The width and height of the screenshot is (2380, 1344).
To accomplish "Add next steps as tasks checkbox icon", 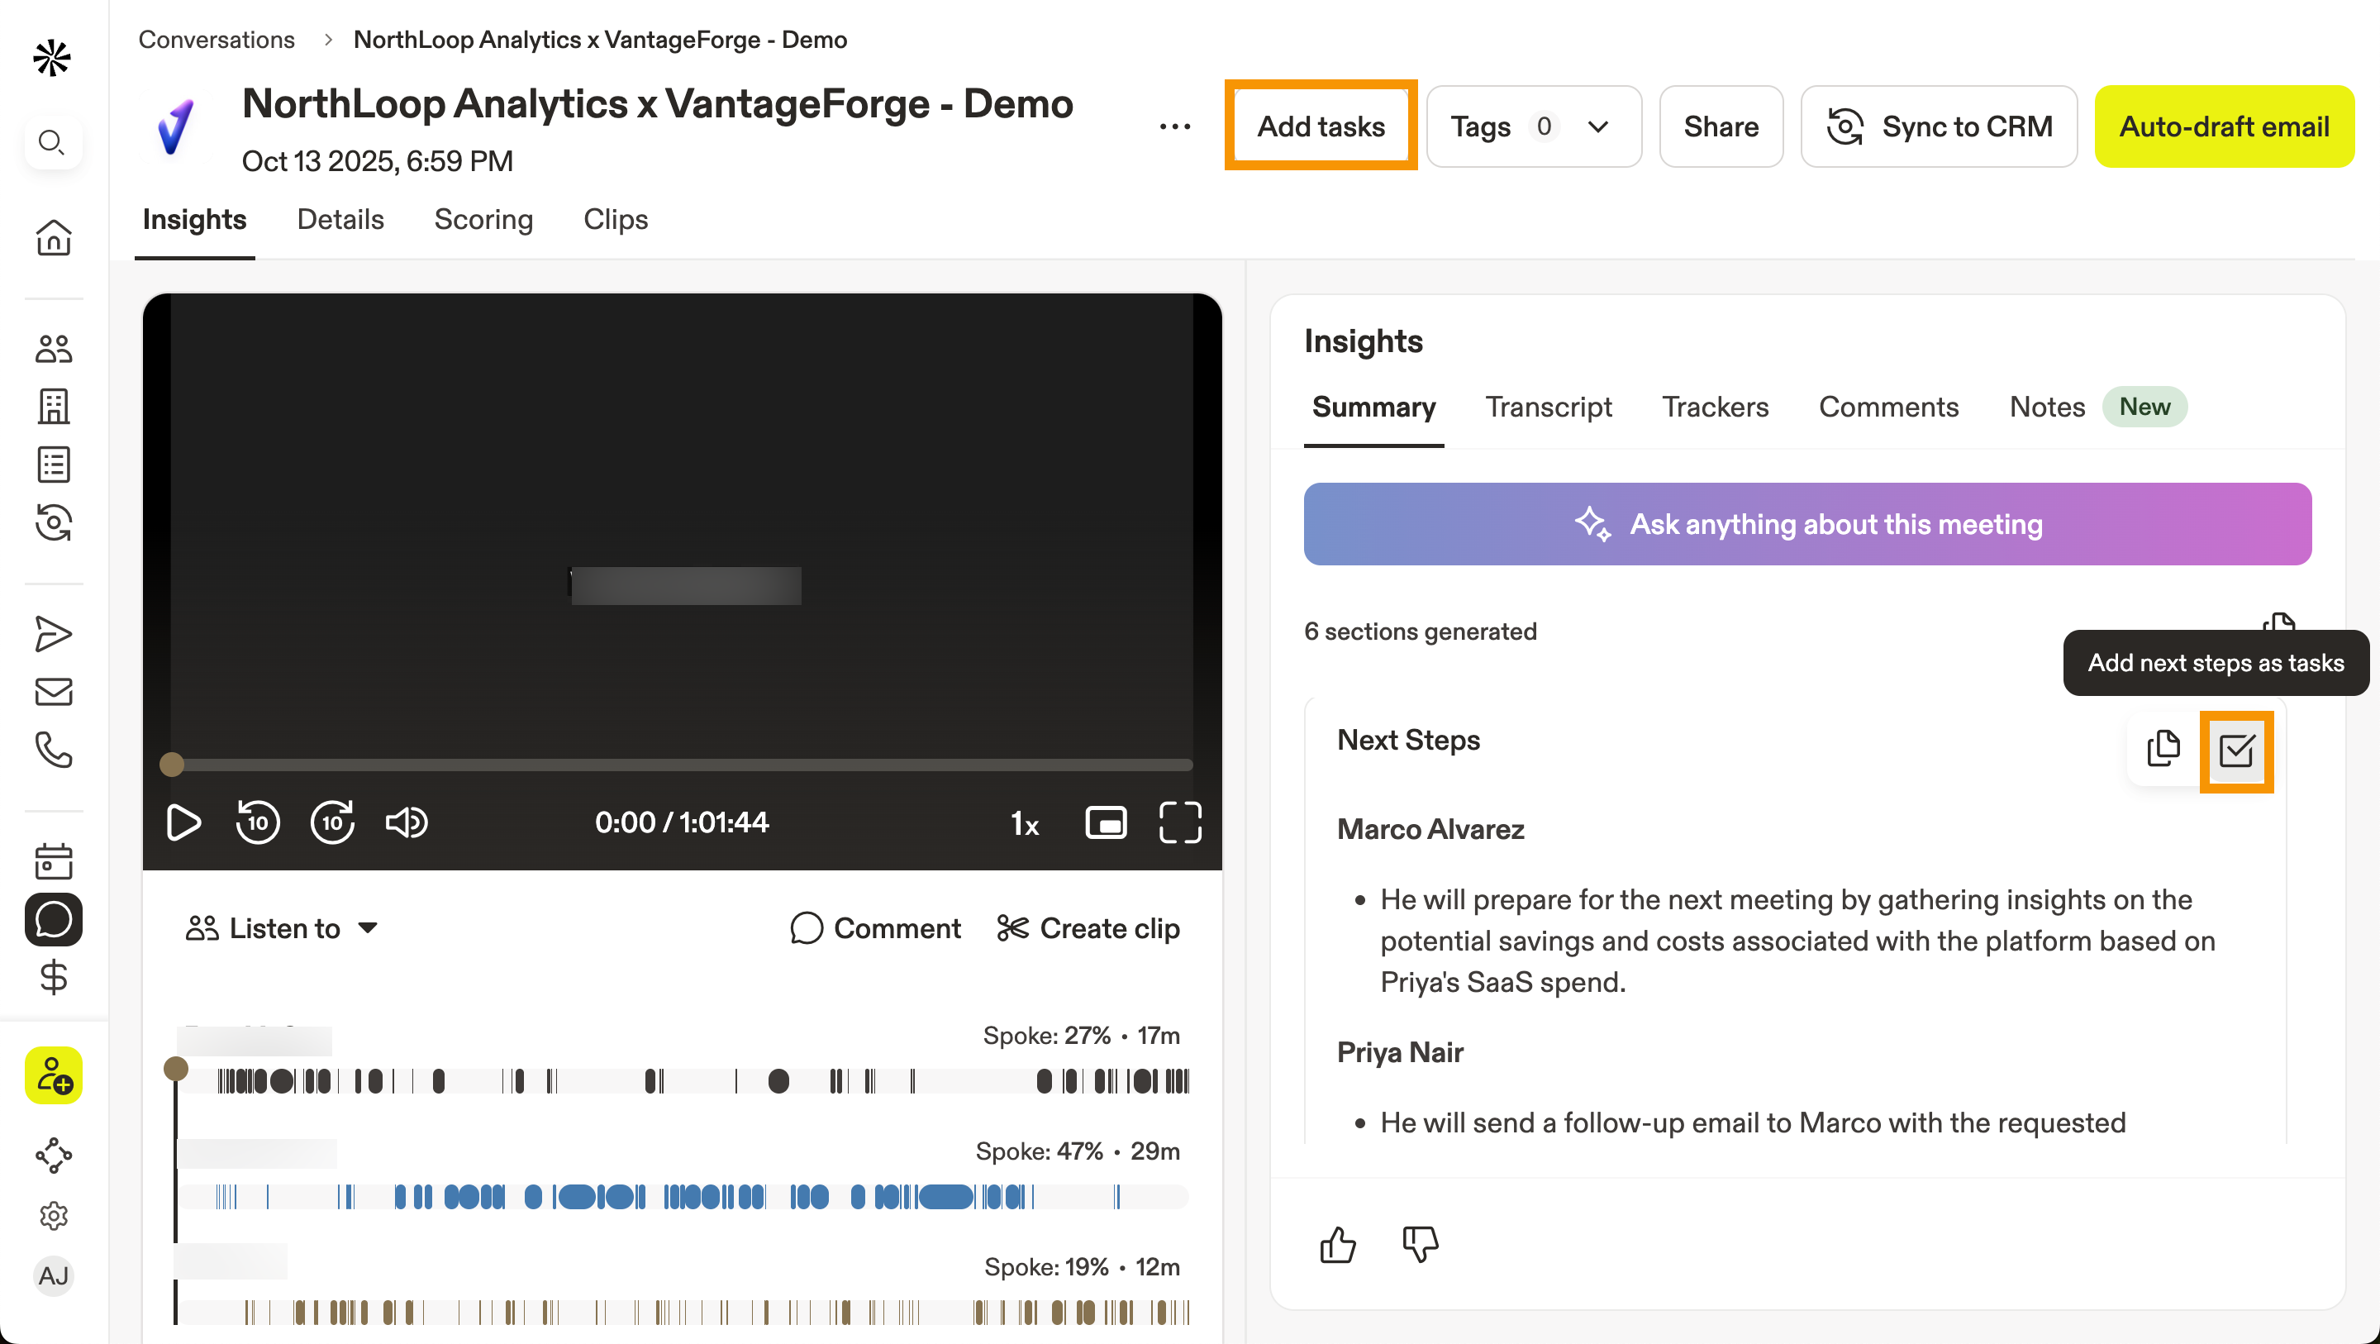I will (x=2236, y=751).
